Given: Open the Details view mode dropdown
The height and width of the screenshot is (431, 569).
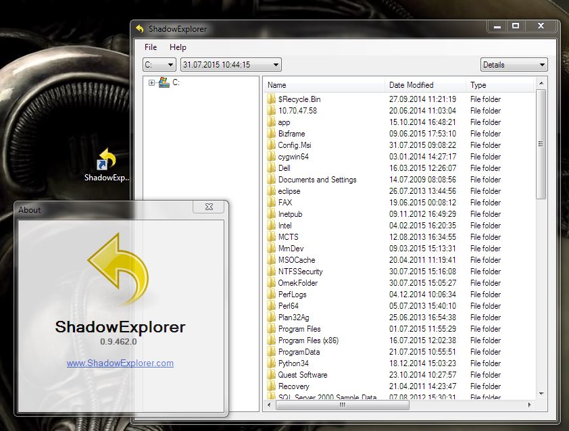Looking at the screenshot, I should click(514, 65).
